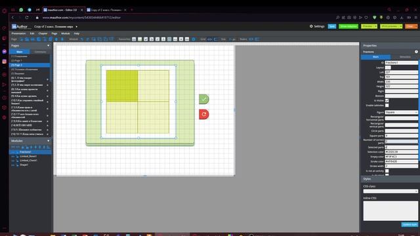Click the ID input field Fractions1

401,63
